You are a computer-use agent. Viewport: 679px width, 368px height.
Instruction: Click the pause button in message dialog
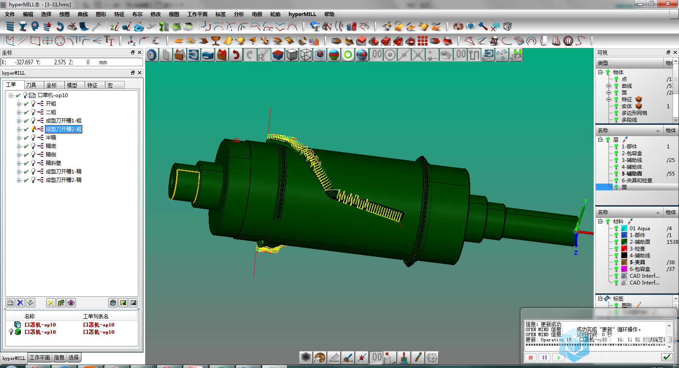point(544,357)
